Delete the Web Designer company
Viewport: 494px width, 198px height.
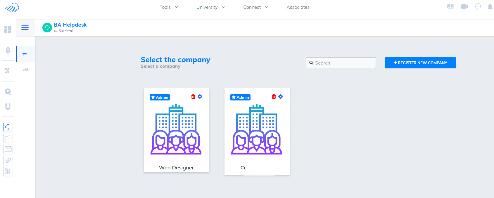coord(193,97)
